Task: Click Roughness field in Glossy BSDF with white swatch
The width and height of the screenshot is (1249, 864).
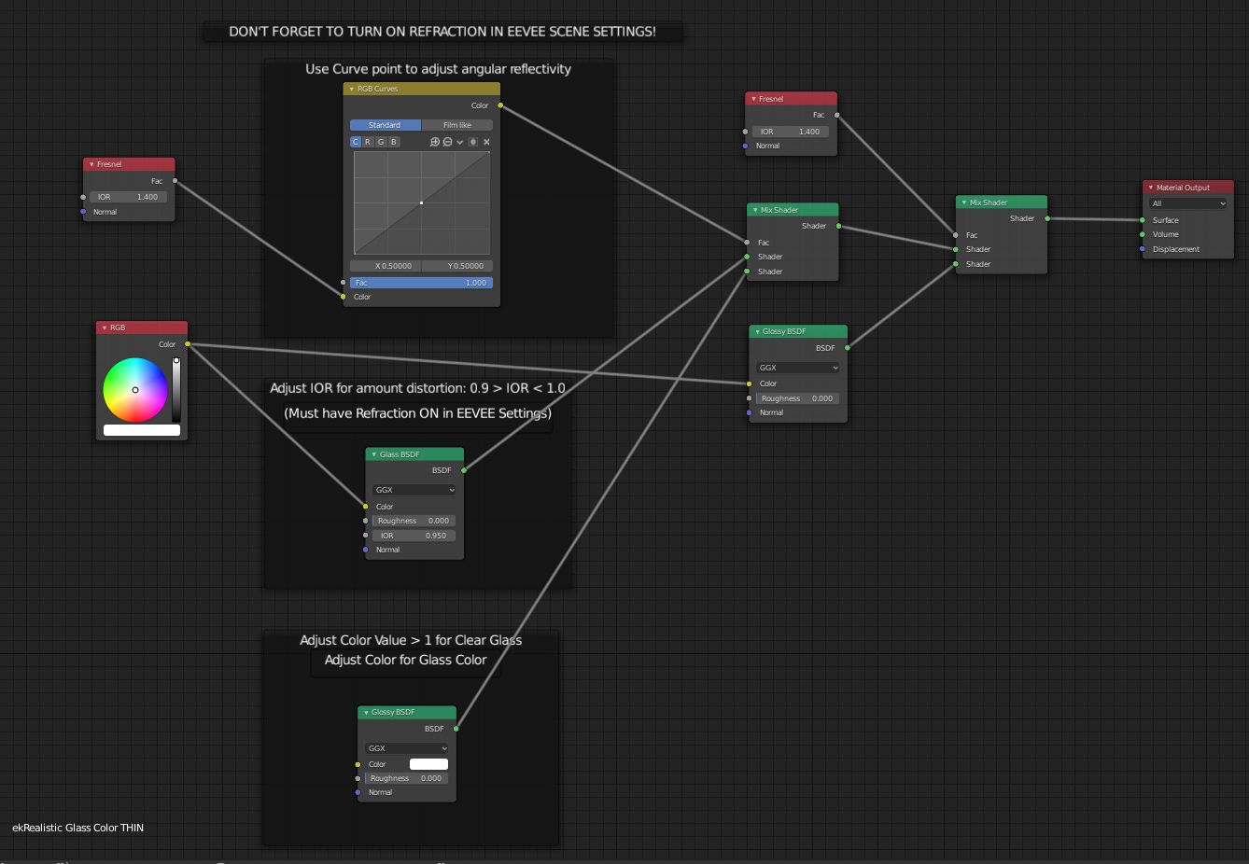Action: click(407, 778)
